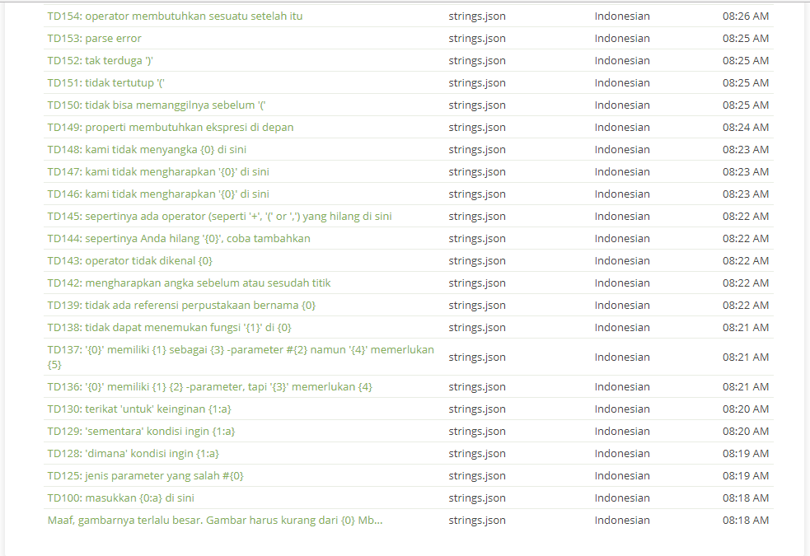Select Indonesian in the TD139 row

click(622, 305)
